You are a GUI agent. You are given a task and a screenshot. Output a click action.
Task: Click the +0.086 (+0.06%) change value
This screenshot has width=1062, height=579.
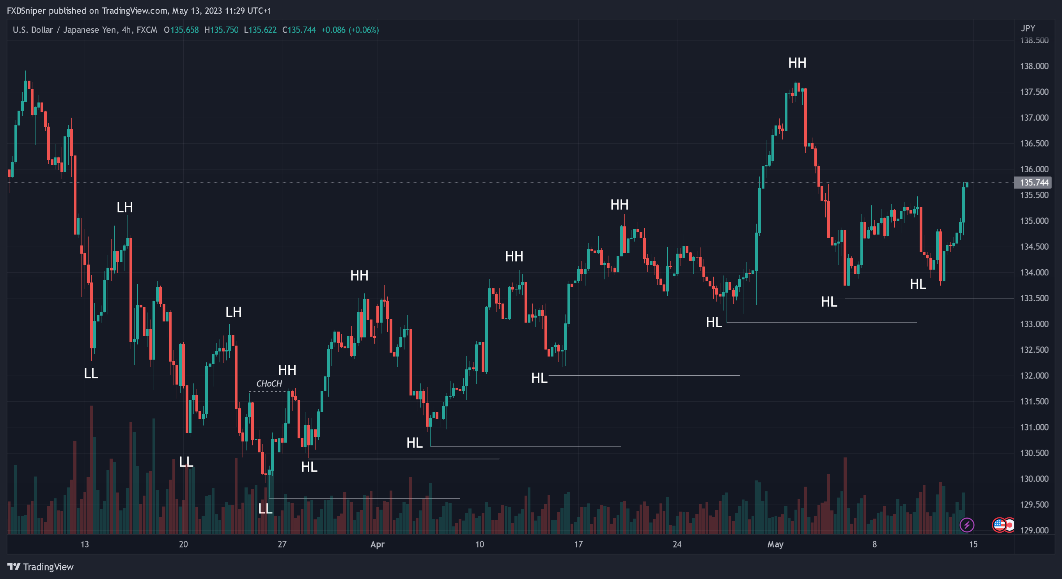tap(349, 30)
